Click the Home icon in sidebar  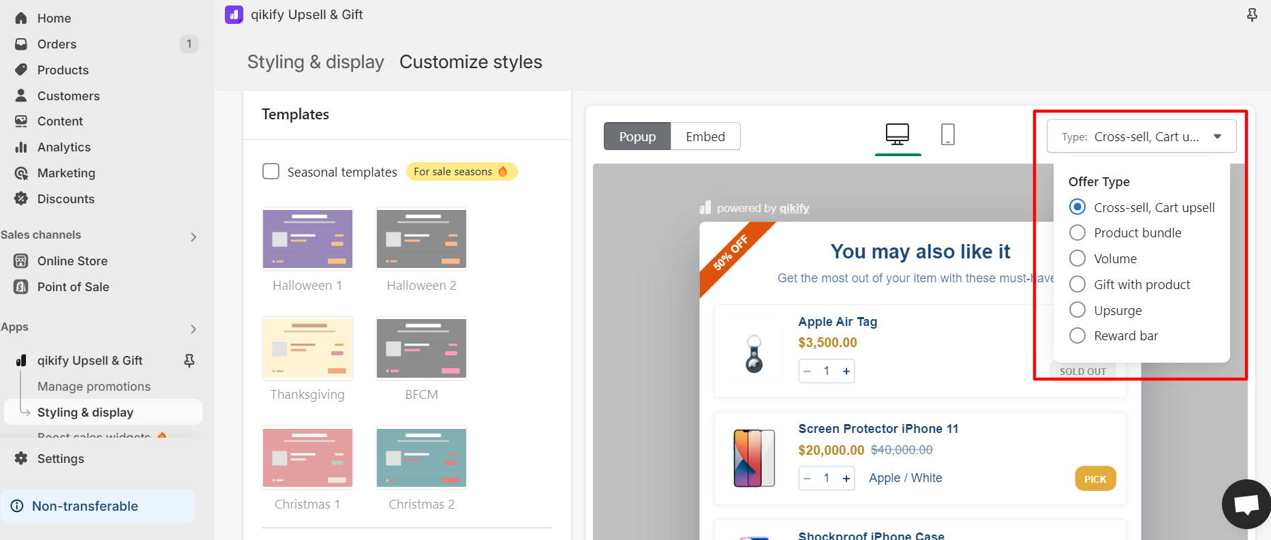pyautogui.click(x=21, y=18)
